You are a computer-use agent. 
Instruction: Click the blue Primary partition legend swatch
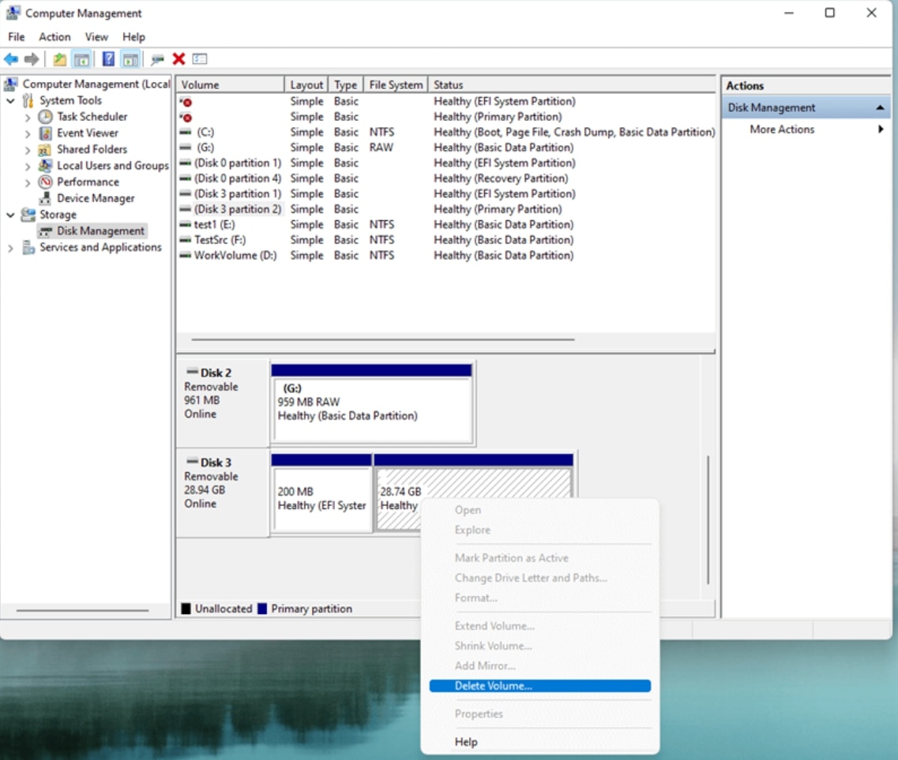pyautogui.click(x=262, y=608)
